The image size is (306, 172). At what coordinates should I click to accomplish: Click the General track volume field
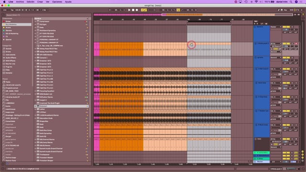(x=286, y=30)
